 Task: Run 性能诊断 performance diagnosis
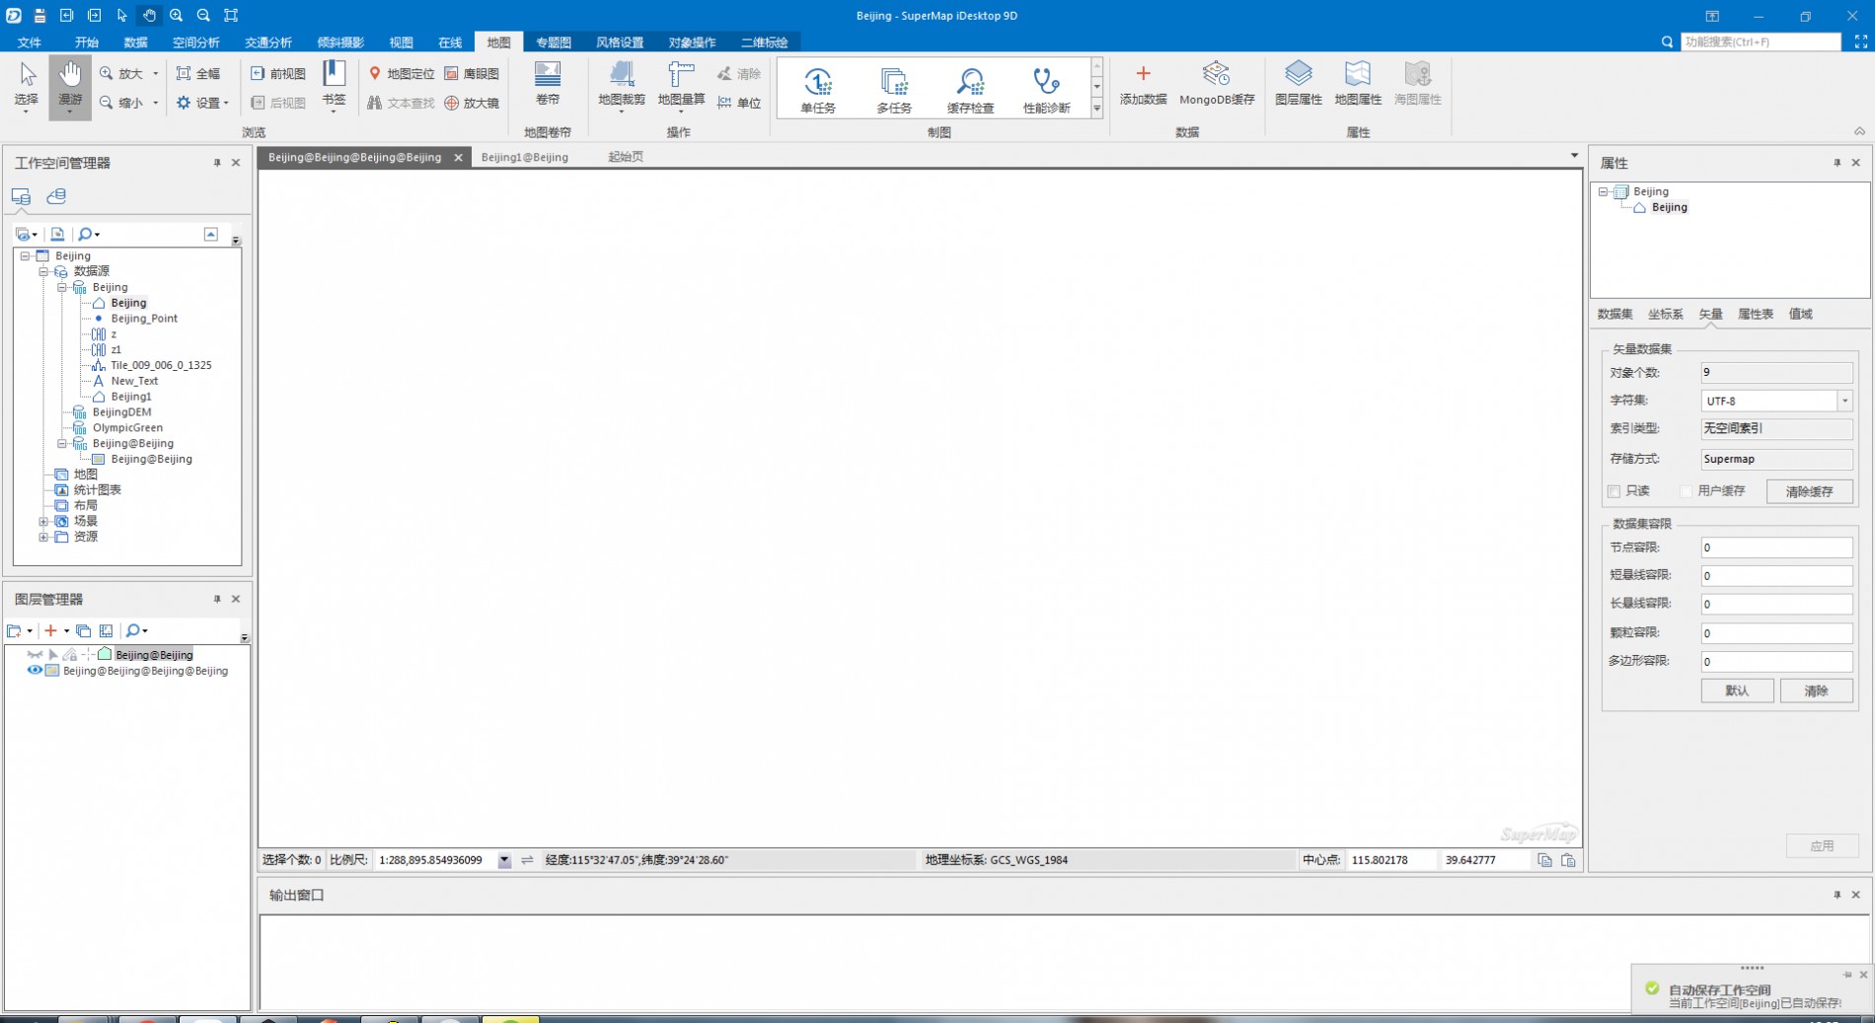1047,89
